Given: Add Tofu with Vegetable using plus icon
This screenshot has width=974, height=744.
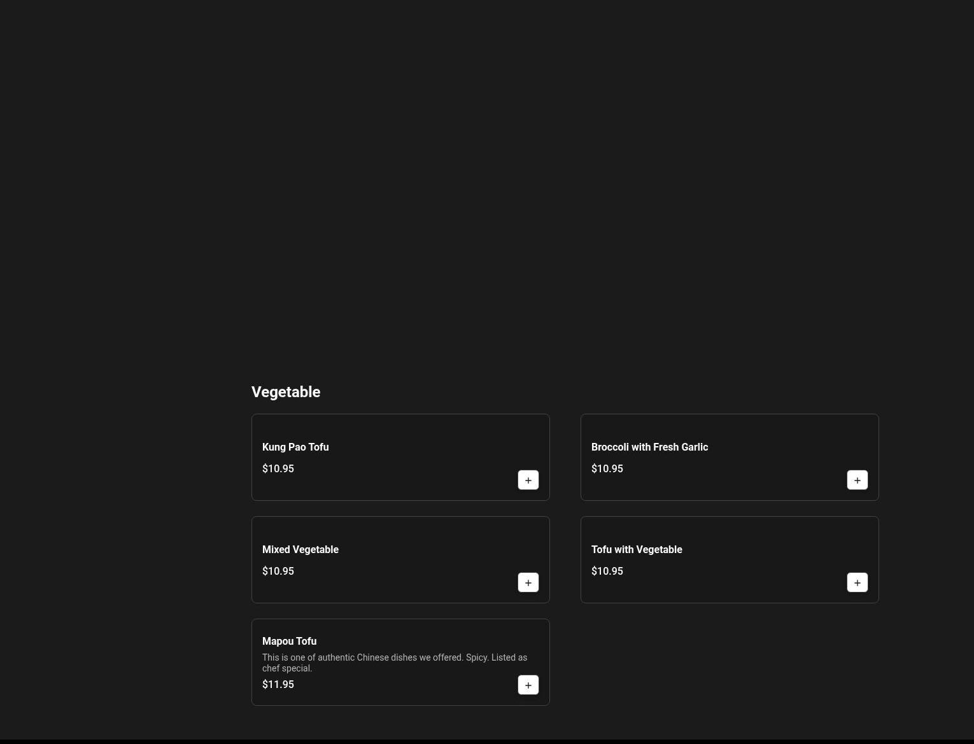Looking at the screenshot, I should [857, 582].
